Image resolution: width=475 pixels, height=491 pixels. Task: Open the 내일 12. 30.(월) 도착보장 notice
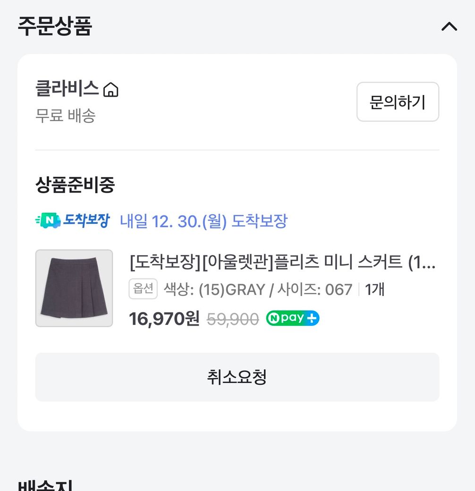pyautogui.click(x=204, y=221)
